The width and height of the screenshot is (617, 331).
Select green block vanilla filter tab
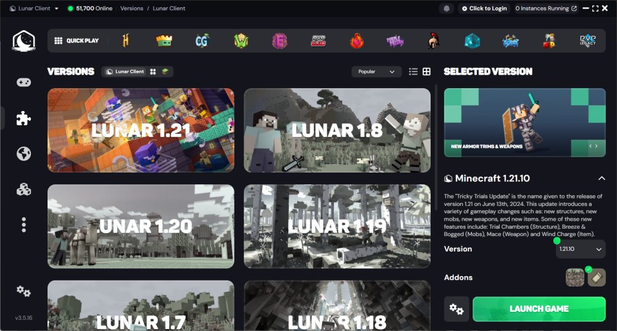165,72
